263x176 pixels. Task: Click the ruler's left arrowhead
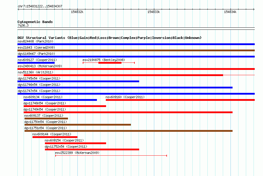tap(18, 9)
